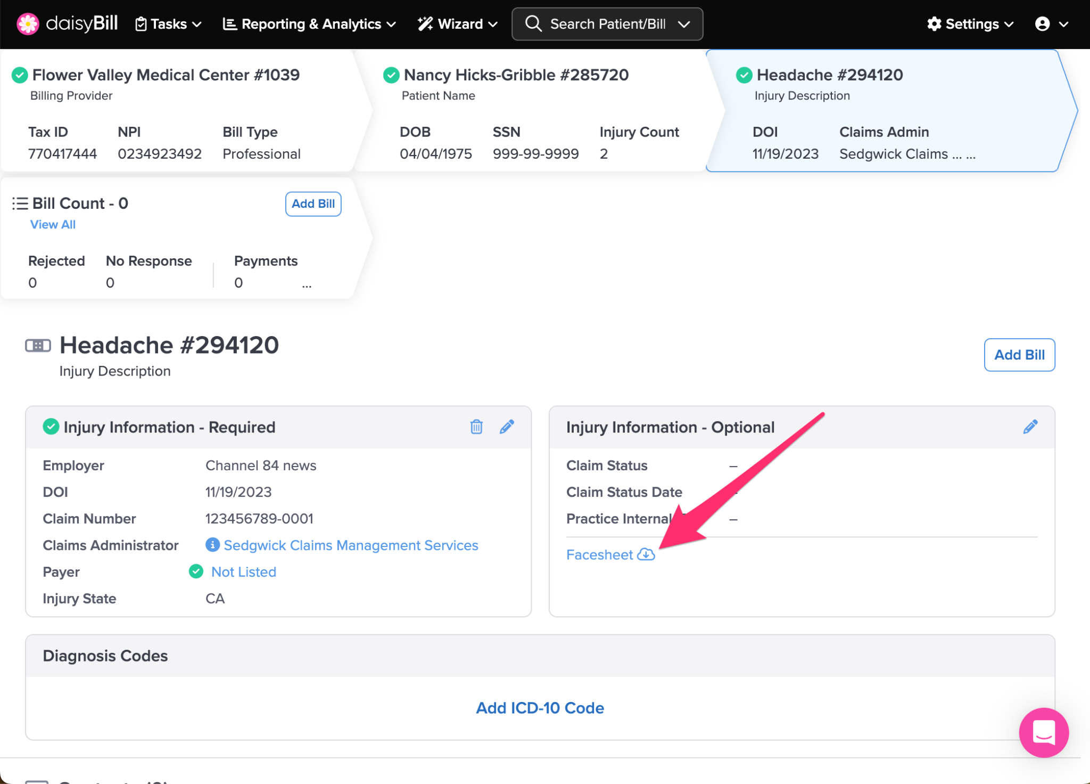Edit optional injury information pencil icon
The height and width of the screenshot is (784, 1090).
point(1030,427)
